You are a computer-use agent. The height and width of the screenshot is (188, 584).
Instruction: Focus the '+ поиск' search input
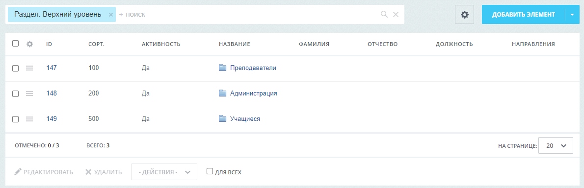(x=248, y=15)
